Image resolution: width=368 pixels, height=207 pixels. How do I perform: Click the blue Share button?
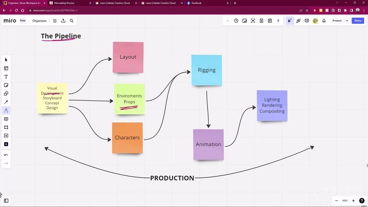tap(357, 21)
